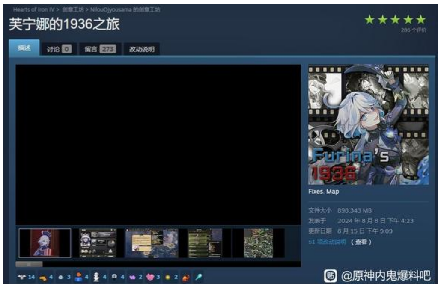Click the posted date 2024 年 8 月 8 日
Viewport: 438px width, 284px height.
pos(375,221)
